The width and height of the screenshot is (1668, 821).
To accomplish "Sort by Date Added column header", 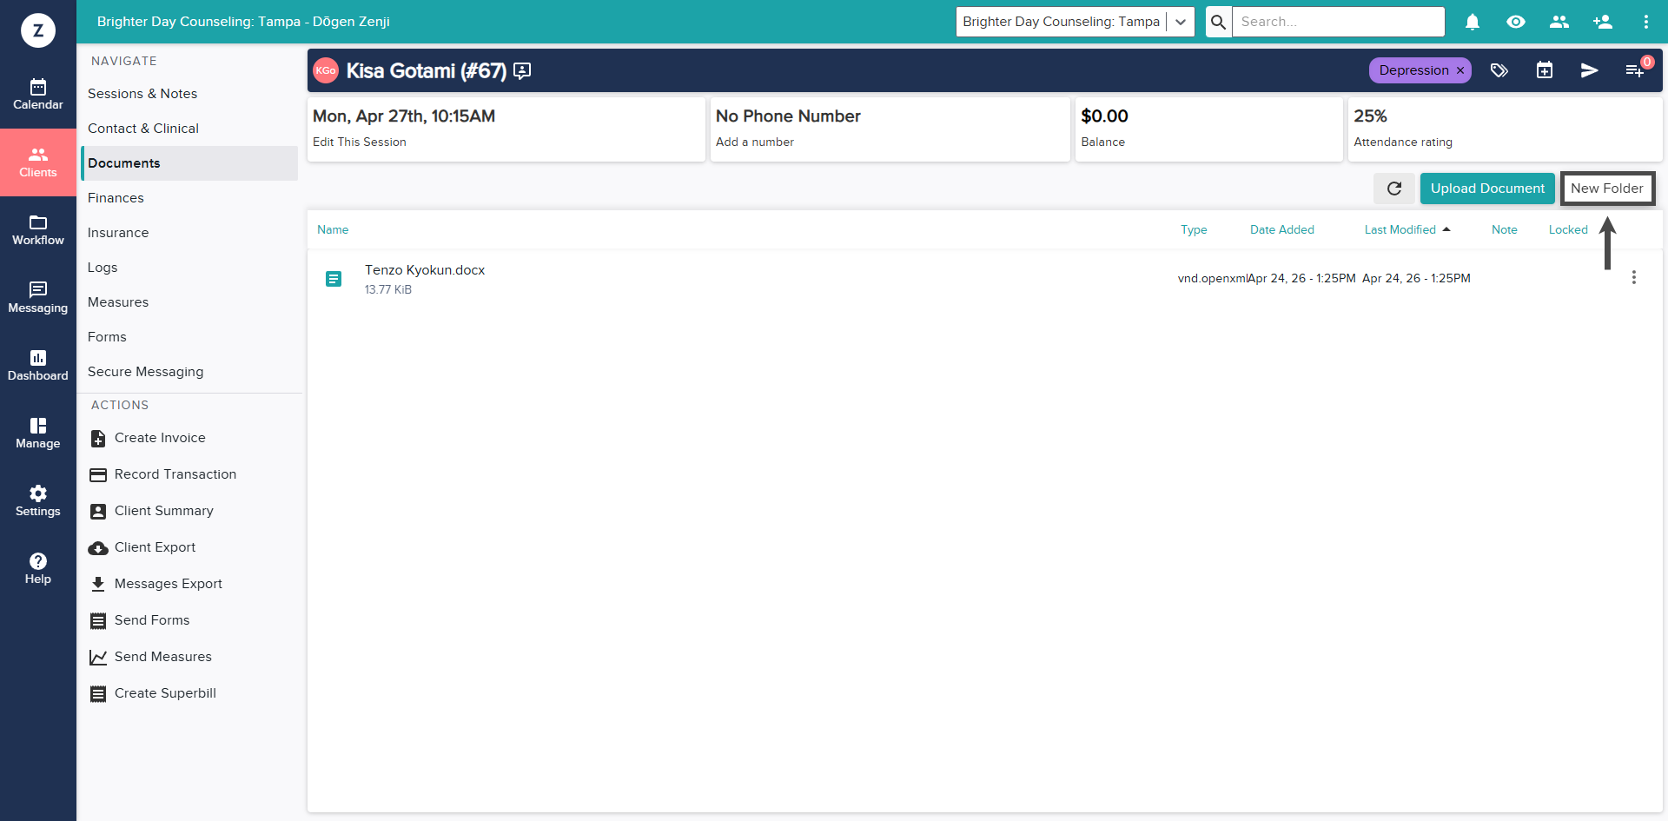I will pos(1282,230).
